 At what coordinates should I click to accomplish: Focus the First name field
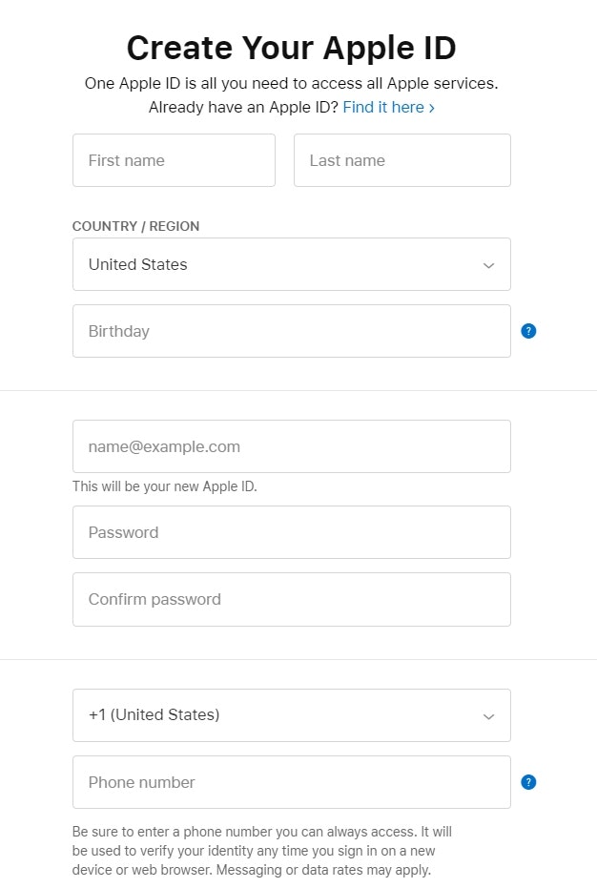coord(174,160)
